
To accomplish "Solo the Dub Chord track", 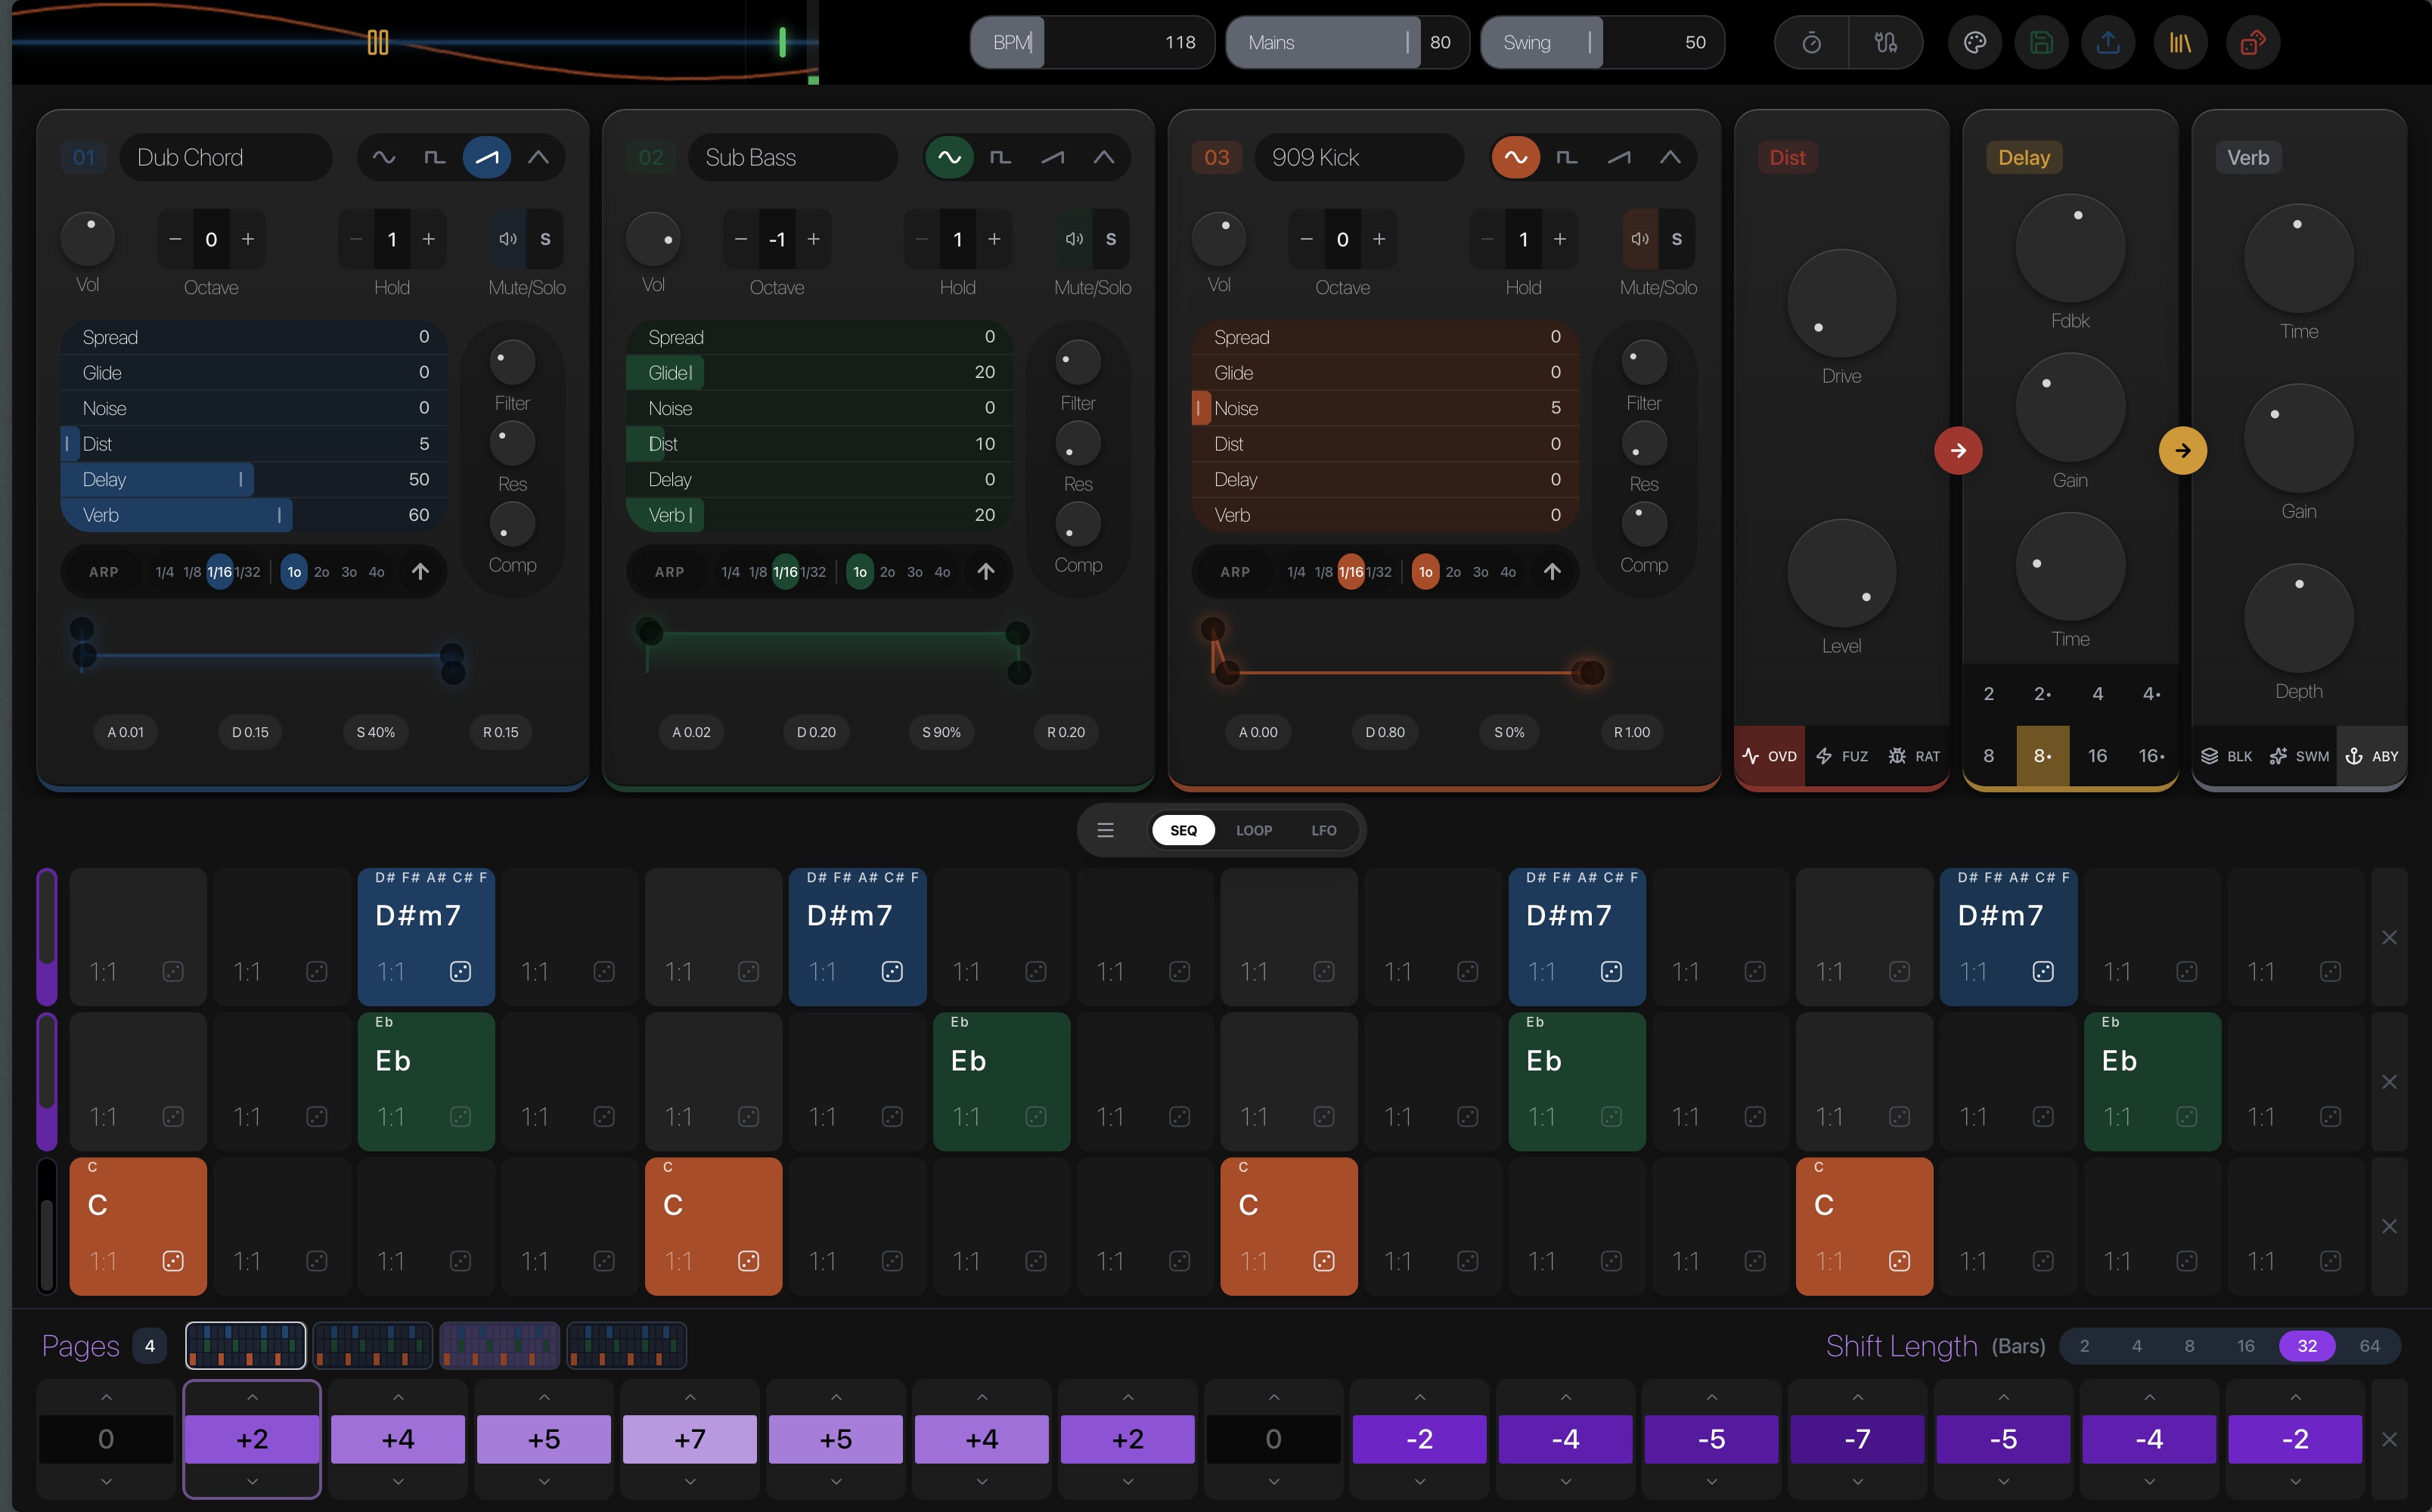I will pos(545,239).
